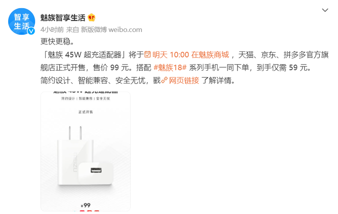Click the 更快更稳。 opening line of post
338x214 pixels.
pyautogui.click(x=57, y=41)
